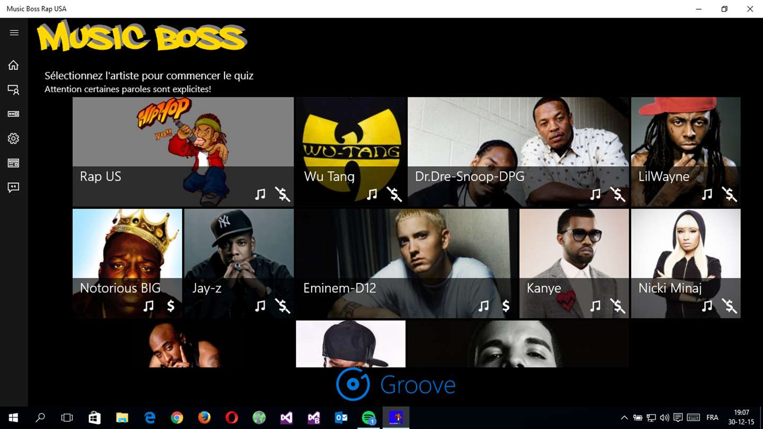Click the no-dollar icon on Kanye tile
Image resolution: width=763 pixels, height=429 pixels.
(618, 306)
